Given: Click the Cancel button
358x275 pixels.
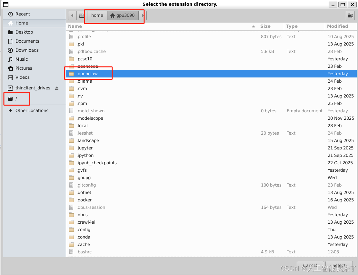Looking at the screenshot, I should click(x=310, y=266).
